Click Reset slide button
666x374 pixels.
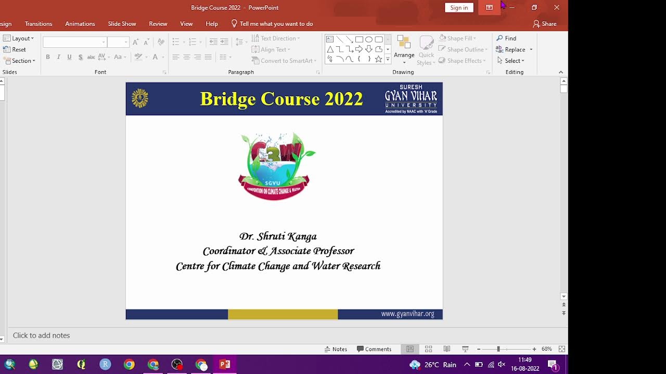[x=15, y=50]
